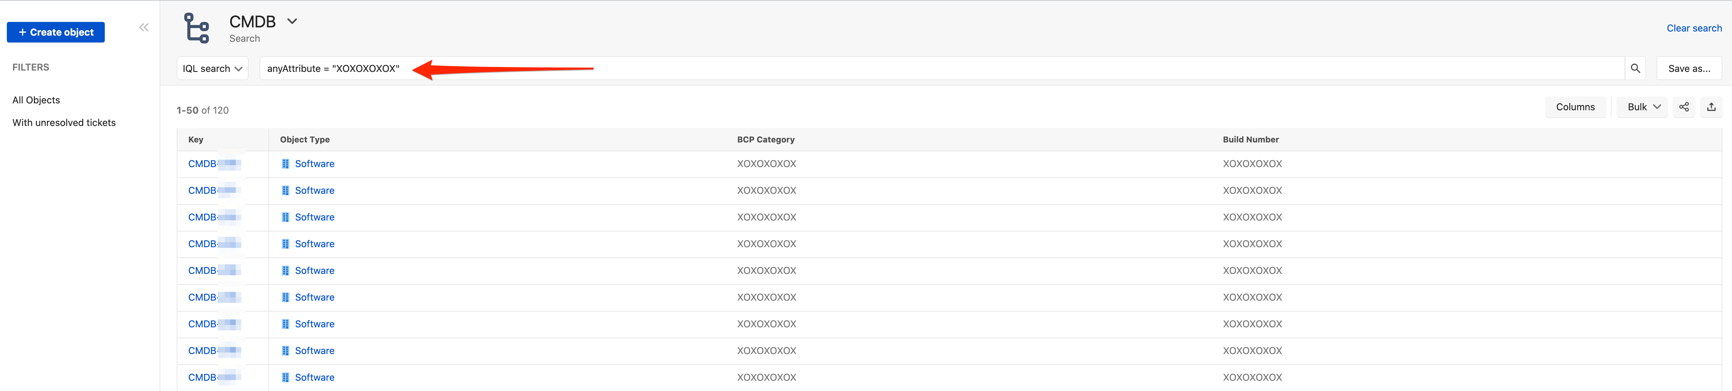Click Software type icon in last row

click(x=285, y=378)
